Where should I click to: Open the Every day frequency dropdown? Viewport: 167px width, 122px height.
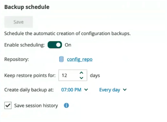(113, 90)
